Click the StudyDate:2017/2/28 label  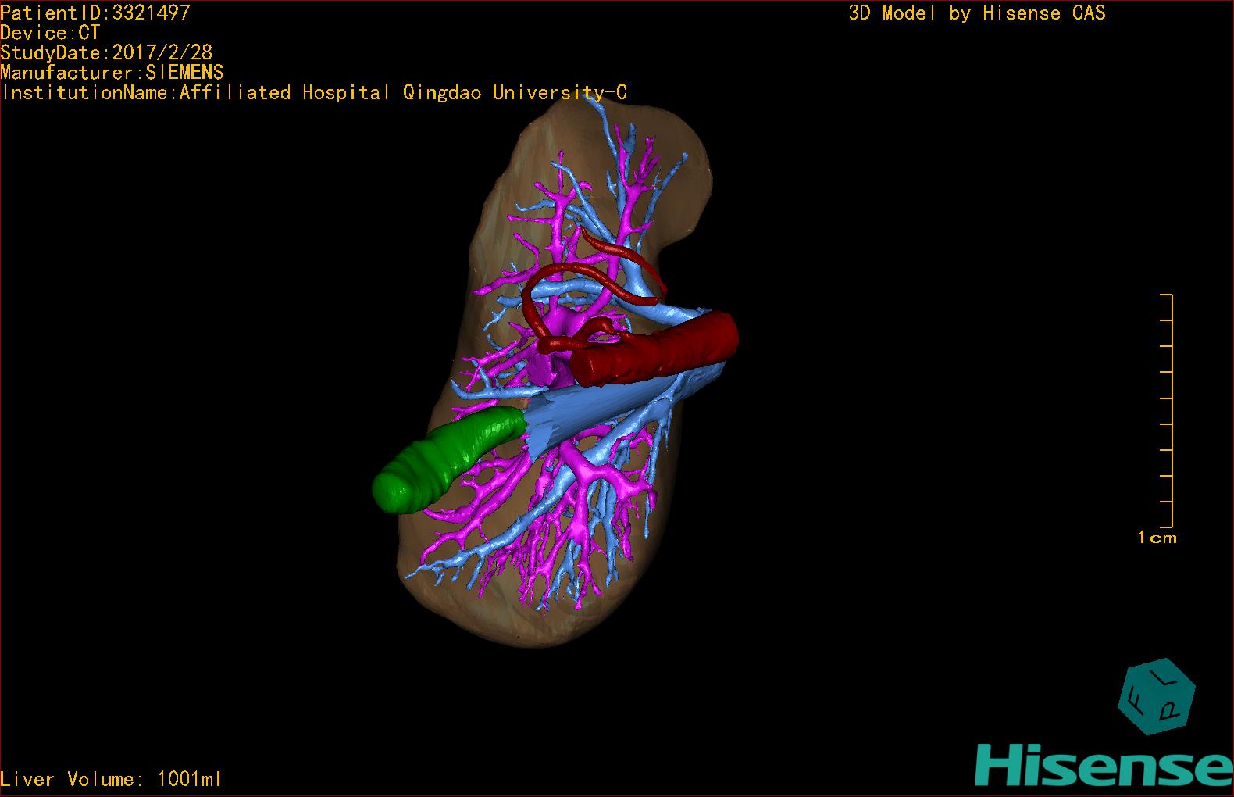106,53
